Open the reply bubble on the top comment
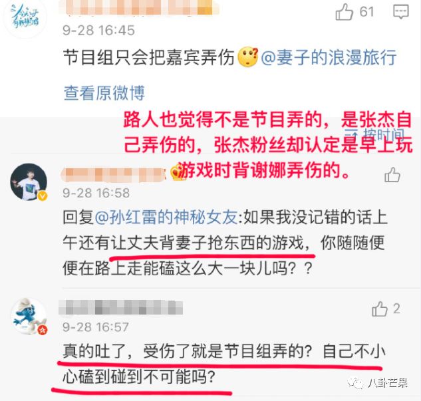This screenshot has height=401, width=421. click(x=401, y=12)
